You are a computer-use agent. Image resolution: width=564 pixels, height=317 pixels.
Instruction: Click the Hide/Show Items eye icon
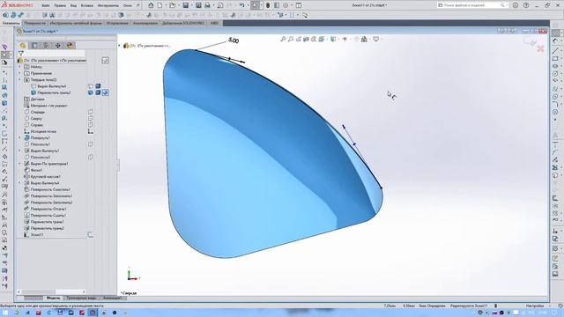[345, 39]
